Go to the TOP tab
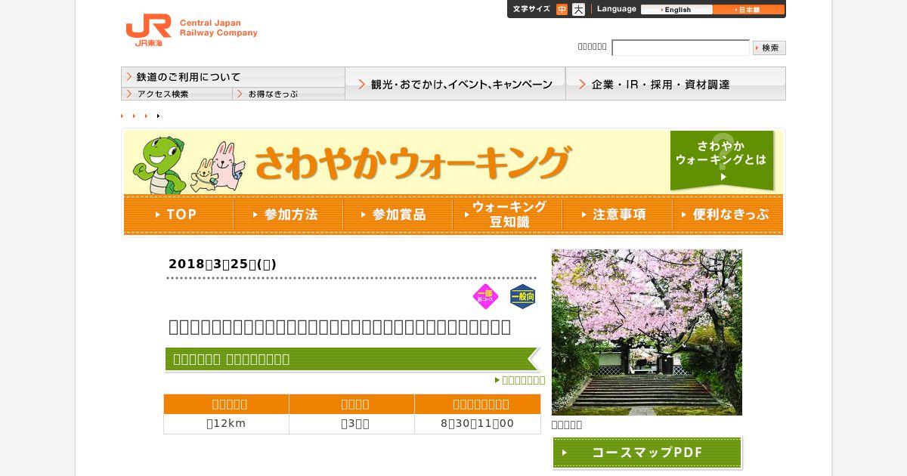This screenshot has width=907, height=476. point(178,215)
